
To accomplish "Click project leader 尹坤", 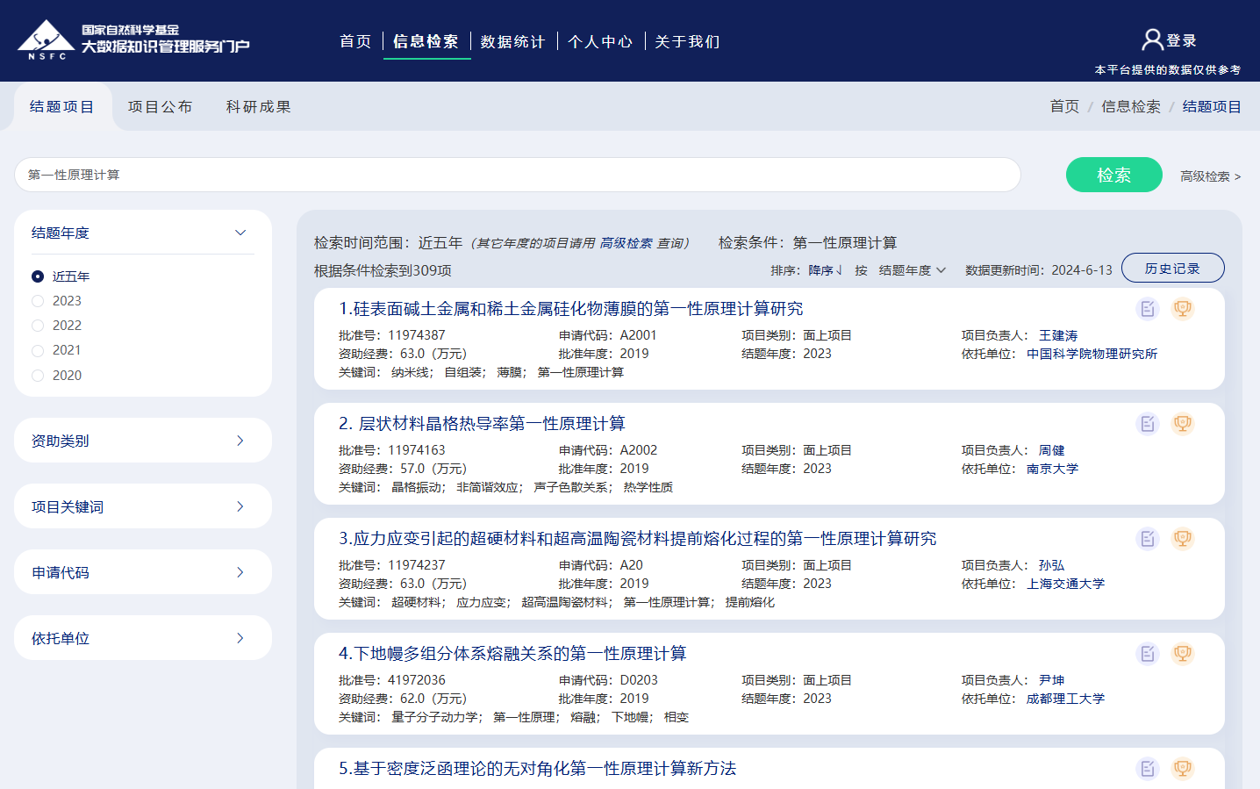I will [x=1052, y=680].
